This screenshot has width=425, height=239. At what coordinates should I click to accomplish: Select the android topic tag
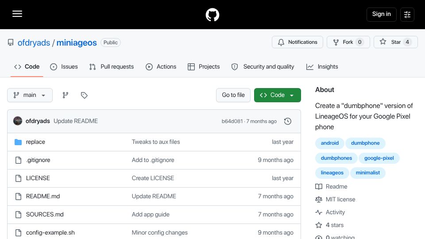click(x=329, y=143)
